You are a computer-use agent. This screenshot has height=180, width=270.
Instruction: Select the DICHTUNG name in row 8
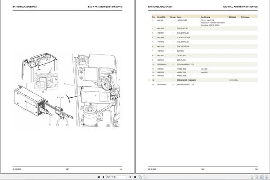click(181, 56)
